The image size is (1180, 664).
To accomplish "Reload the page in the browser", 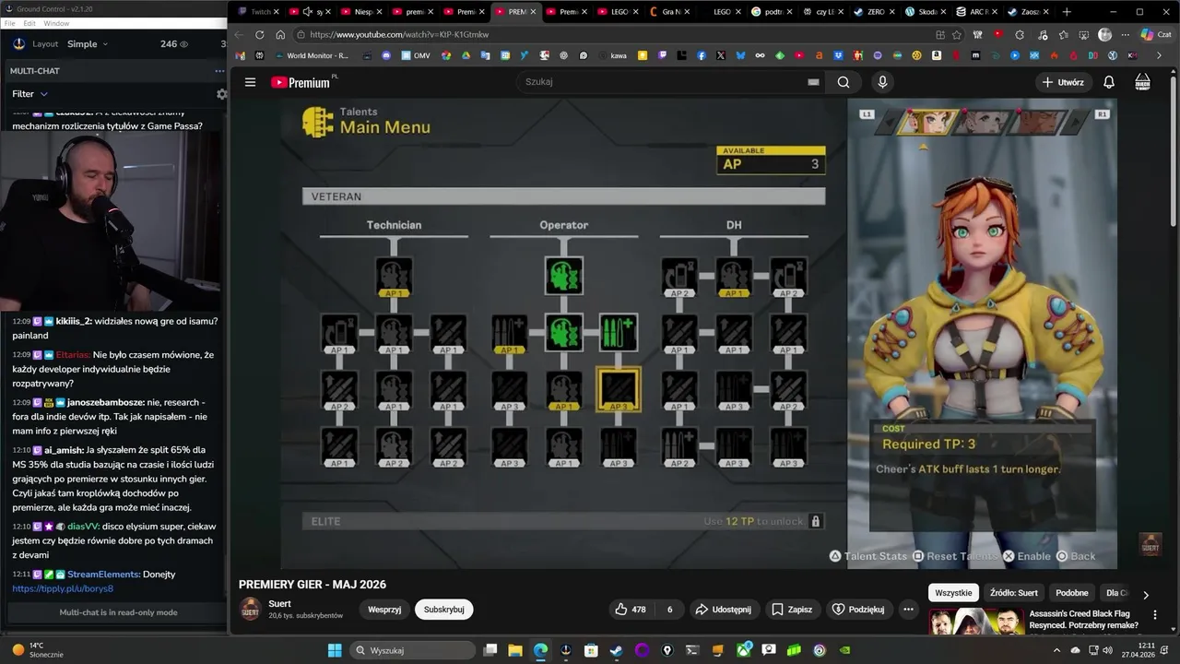I will pyautogui.click(x=259, y=35).
